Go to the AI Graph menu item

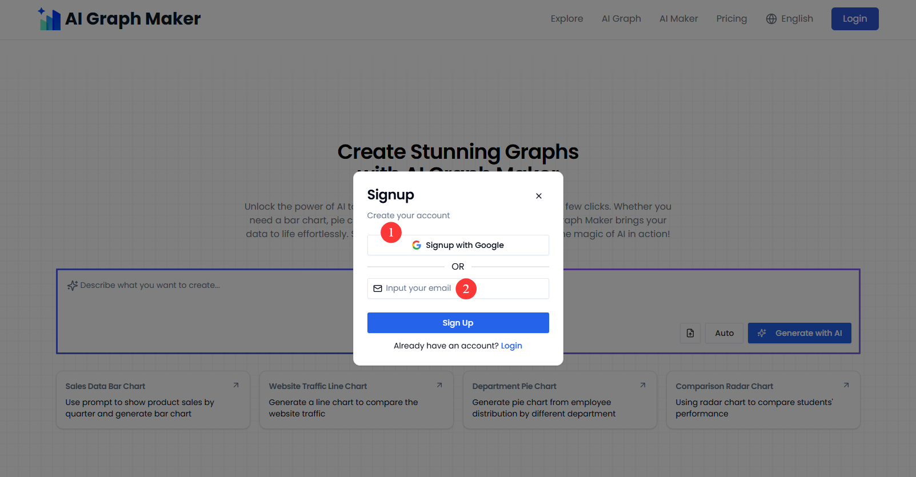click(621, 19)
